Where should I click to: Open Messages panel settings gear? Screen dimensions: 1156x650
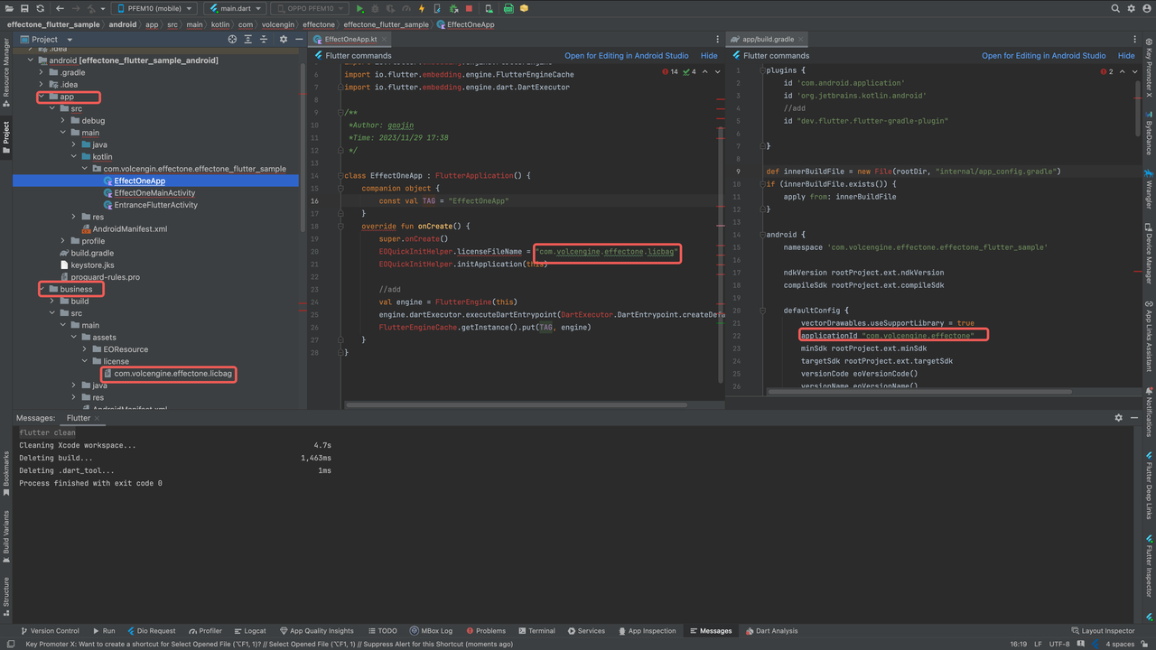(1119, 418)
